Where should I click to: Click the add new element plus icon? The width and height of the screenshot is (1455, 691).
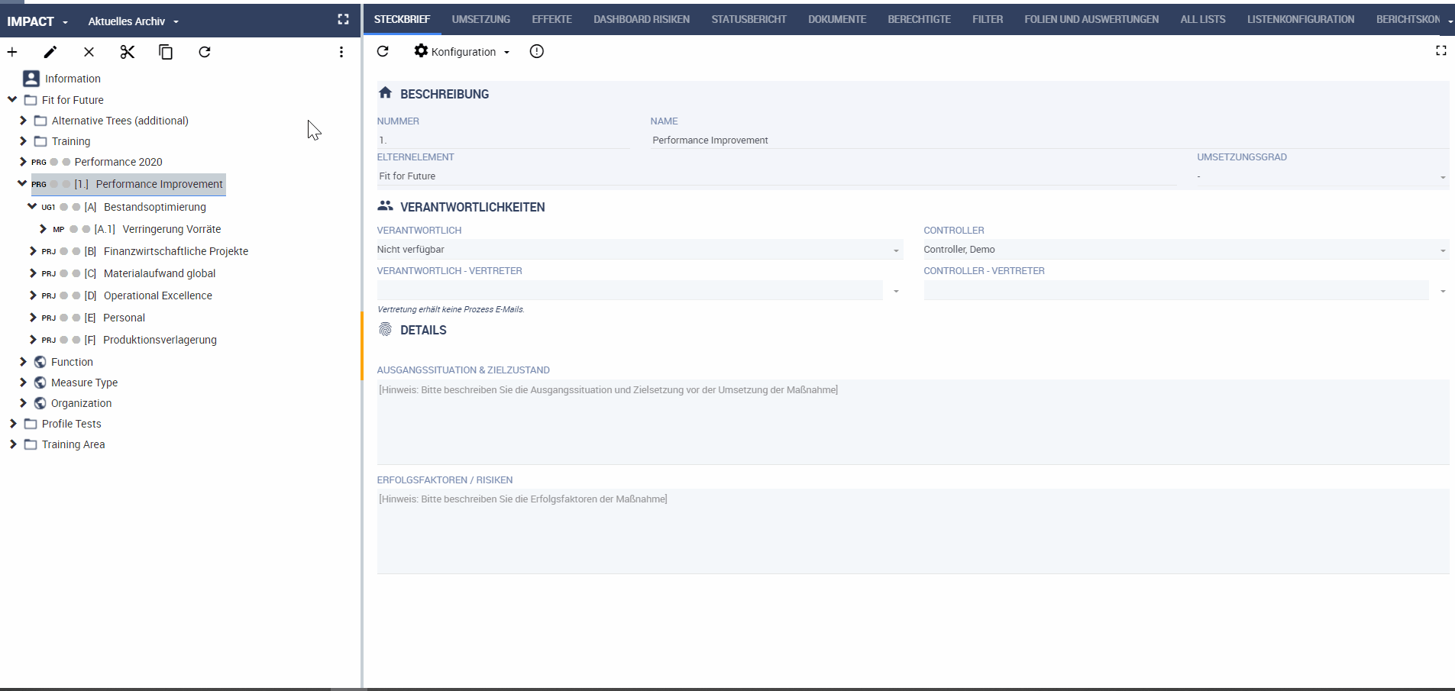[12, 52]
